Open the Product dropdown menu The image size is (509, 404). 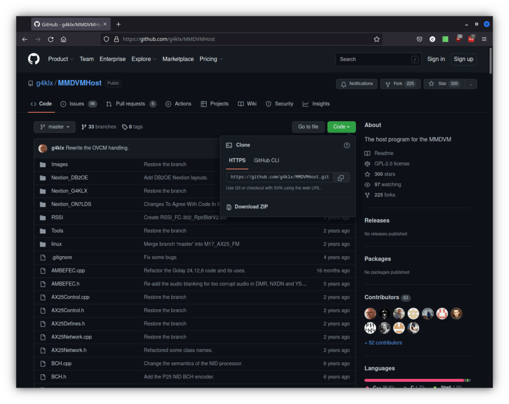[61, 59]
